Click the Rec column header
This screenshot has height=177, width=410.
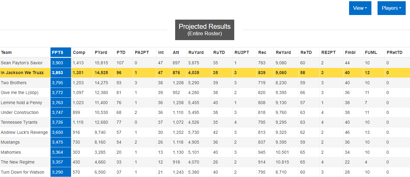pos(262,52)
